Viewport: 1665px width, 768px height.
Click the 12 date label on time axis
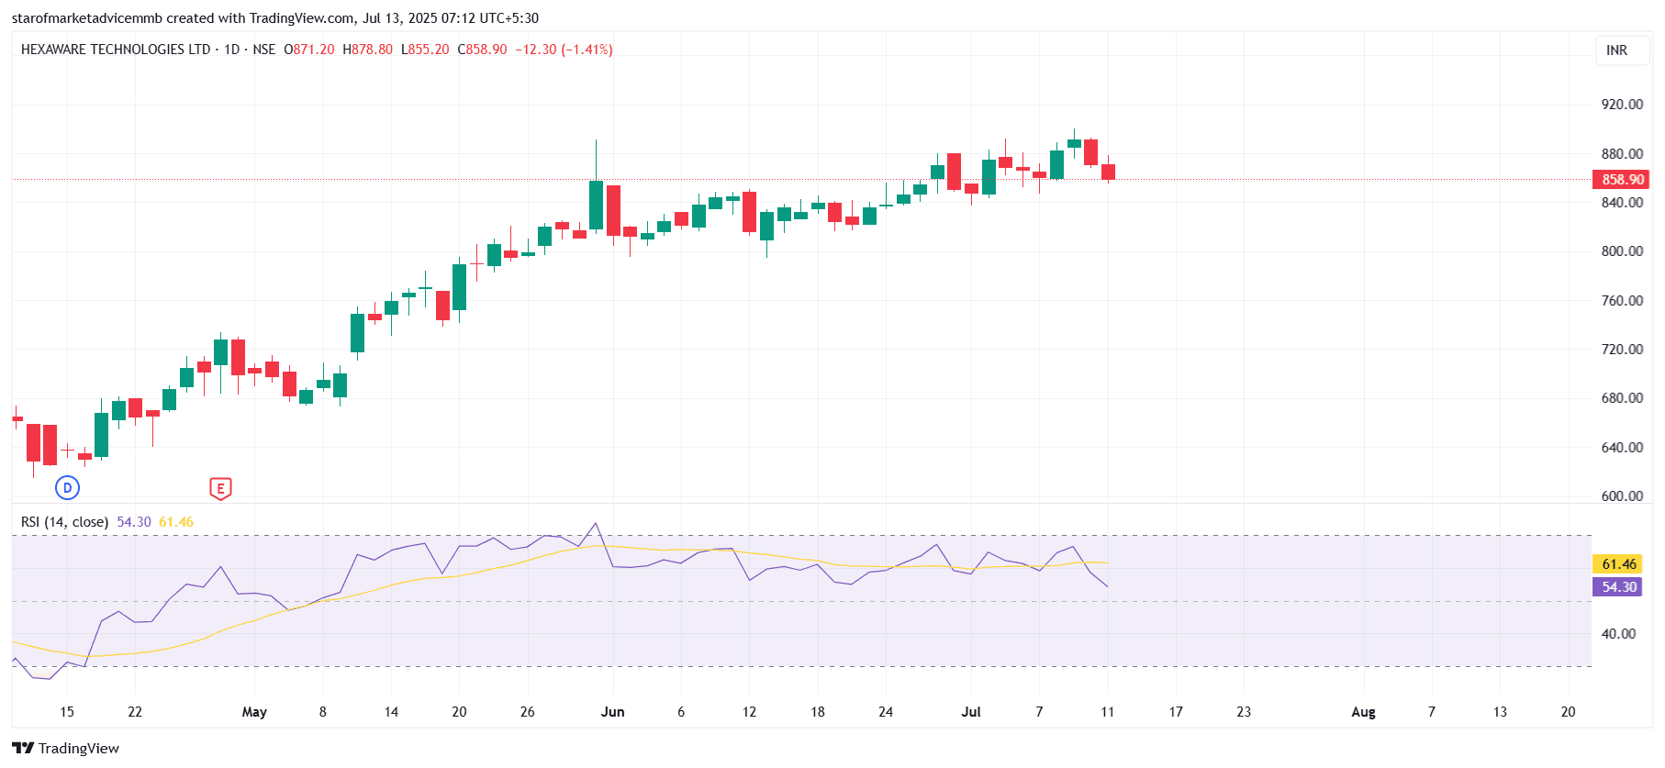coord(750,712)
